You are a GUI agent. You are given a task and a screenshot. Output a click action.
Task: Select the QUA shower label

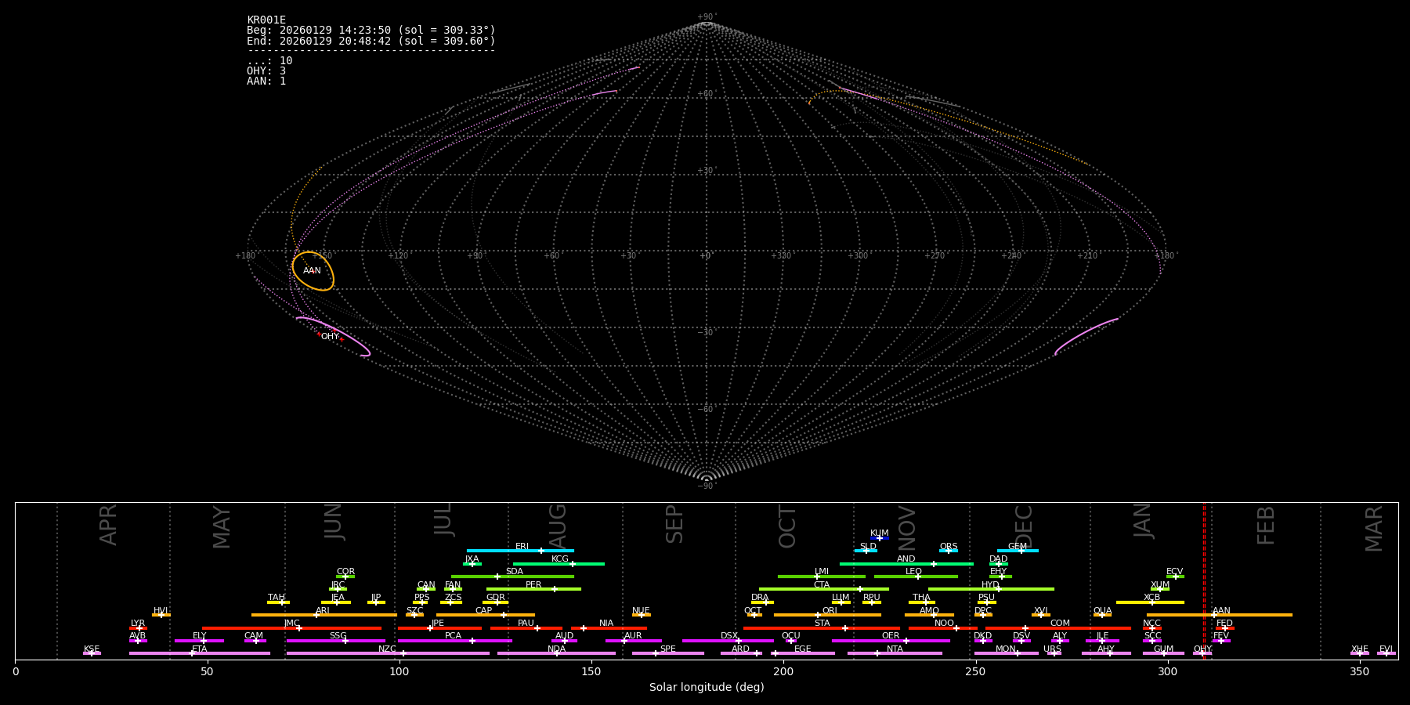click(1102, 611)
